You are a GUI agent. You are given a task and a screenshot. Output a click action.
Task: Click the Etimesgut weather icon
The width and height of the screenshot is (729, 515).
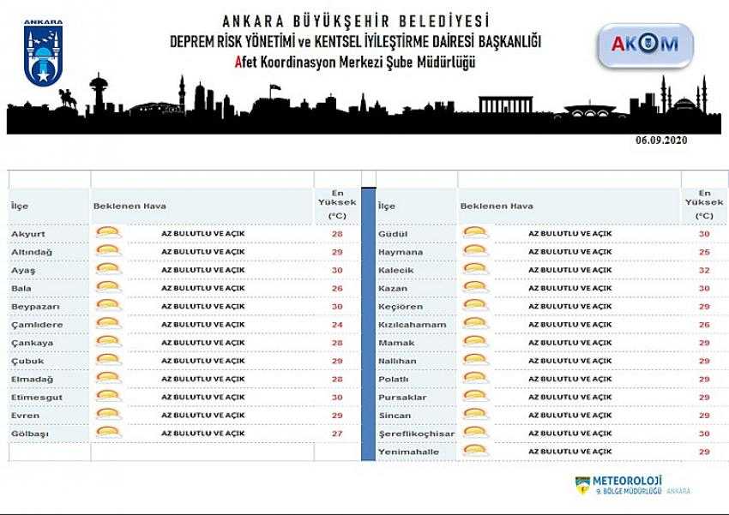(108, 397)
